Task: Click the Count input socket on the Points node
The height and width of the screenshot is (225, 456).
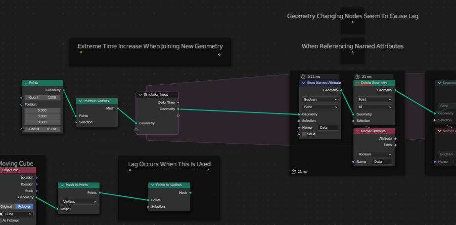Action: click(21, 98)
